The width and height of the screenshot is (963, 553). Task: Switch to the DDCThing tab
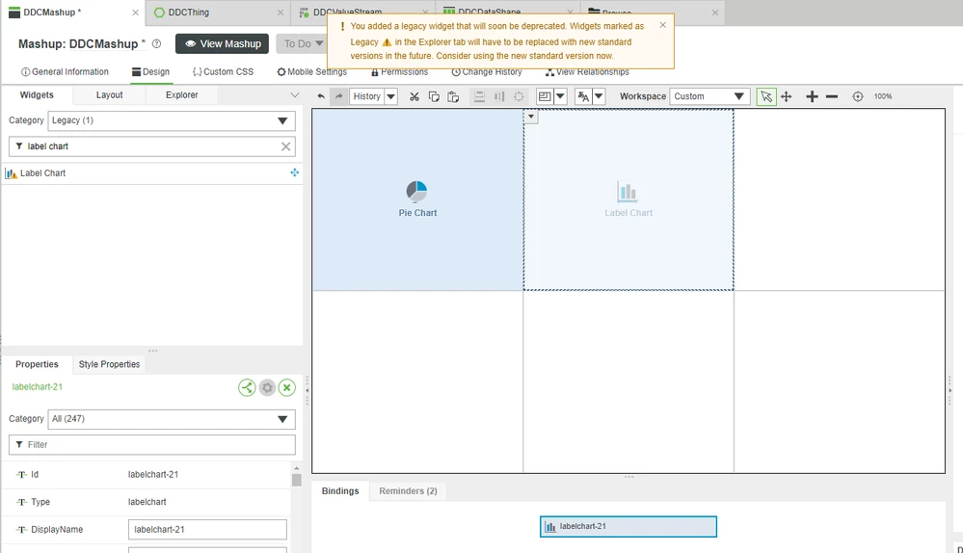(189, 13)
